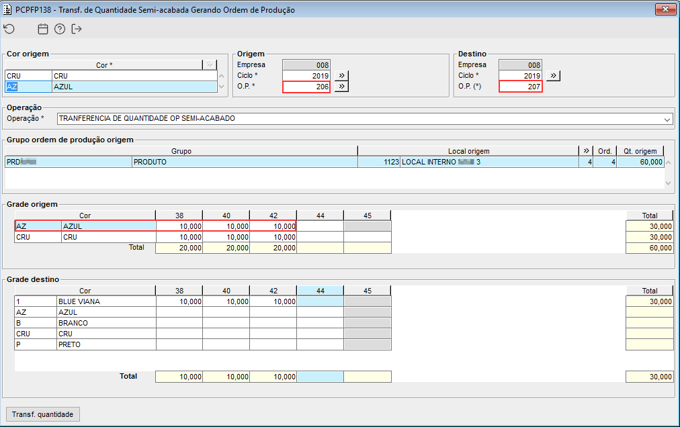Click highlighted 44 header in Grade destino

click(x=320, y=291)
